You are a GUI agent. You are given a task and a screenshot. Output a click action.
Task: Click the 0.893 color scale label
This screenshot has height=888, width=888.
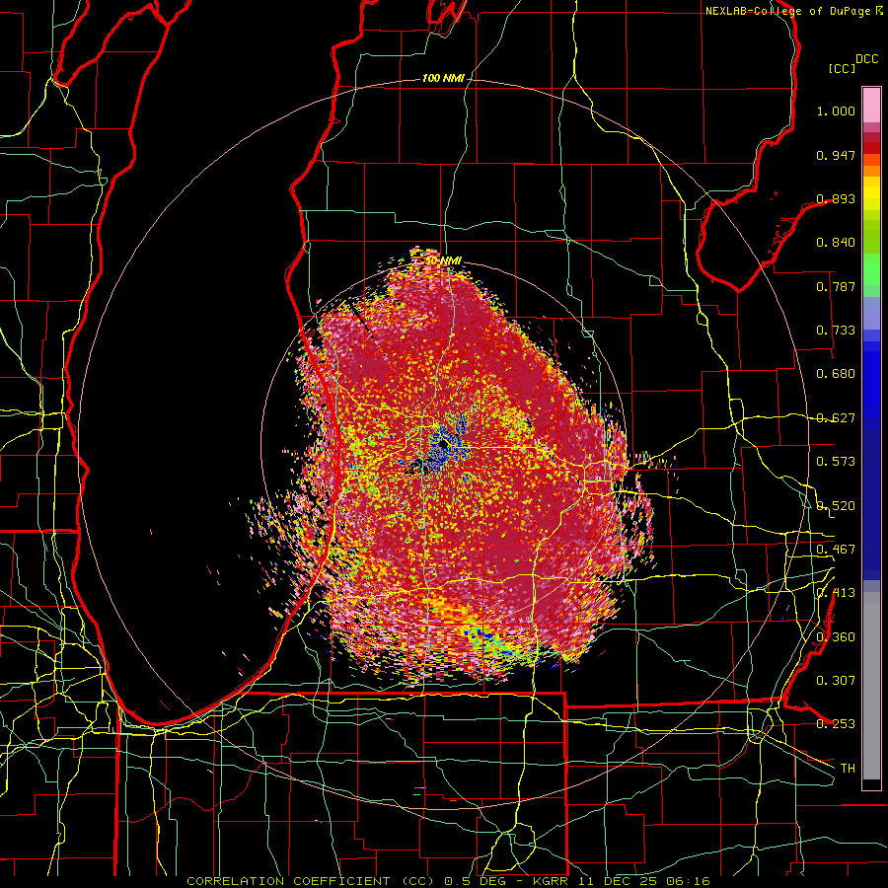tap(836, 198)
